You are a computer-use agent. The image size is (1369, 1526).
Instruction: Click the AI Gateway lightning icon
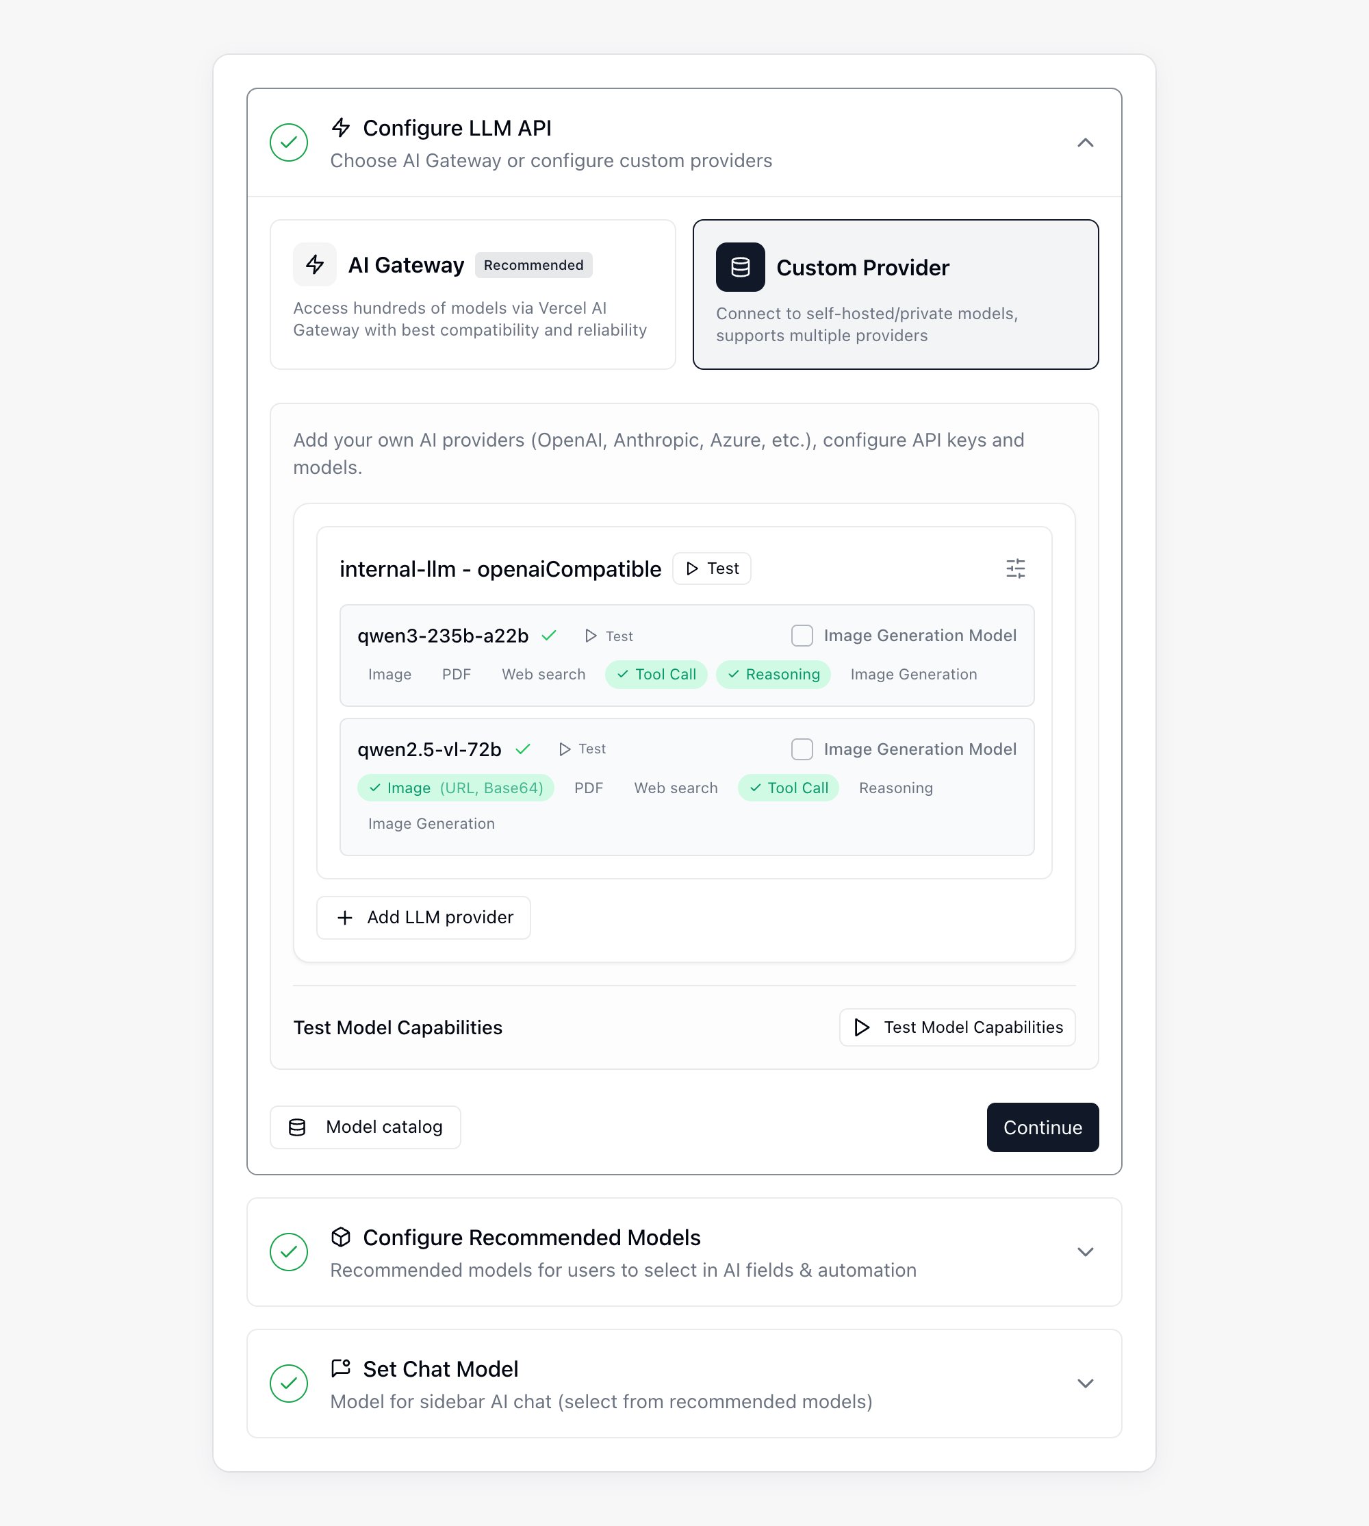315,264
